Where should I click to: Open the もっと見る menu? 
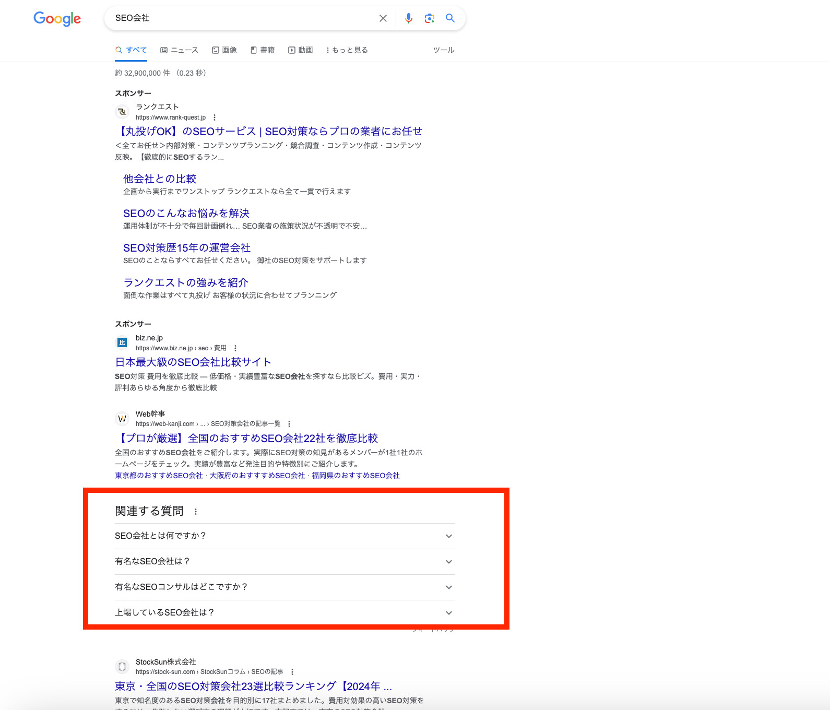point(347,50)
